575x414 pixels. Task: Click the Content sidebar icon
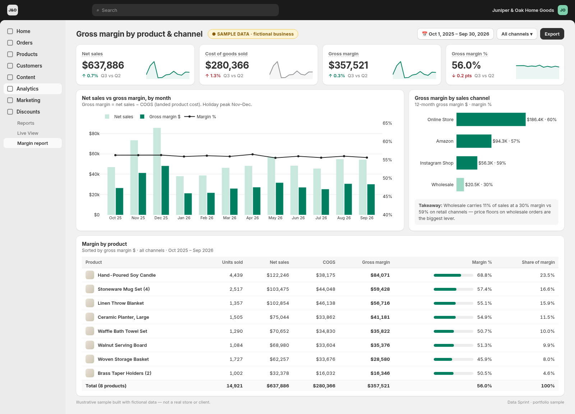pyautogui.click(x=10, y=77)
